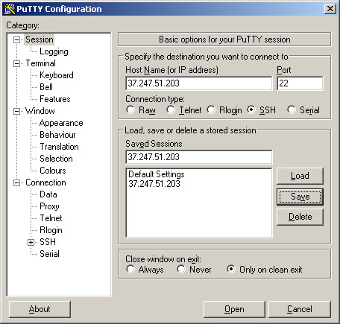This screenshot has height=324, width=340.
Task: Click the About button
Action: tap(40, 309)
